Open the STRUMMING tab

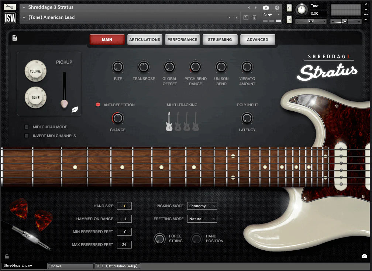220,39
